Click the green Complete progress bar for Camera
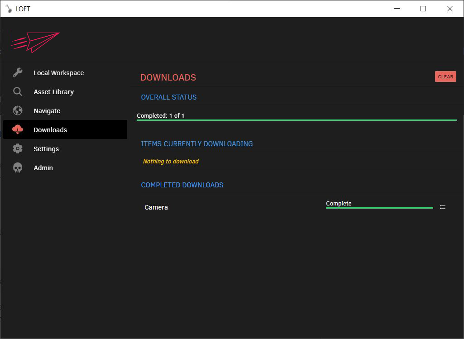Screen dimensions: 464x339 point(379,208)
